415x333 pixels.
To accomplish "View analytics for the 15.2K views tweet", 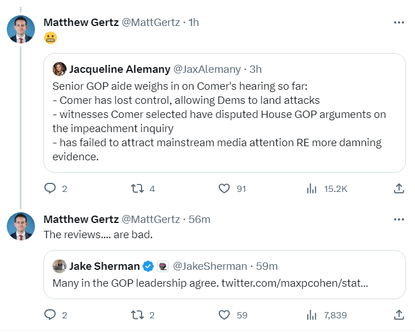I will click(311, 189).
